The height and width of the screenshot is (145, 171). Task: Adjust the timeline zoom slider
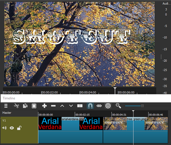[142, 106]
